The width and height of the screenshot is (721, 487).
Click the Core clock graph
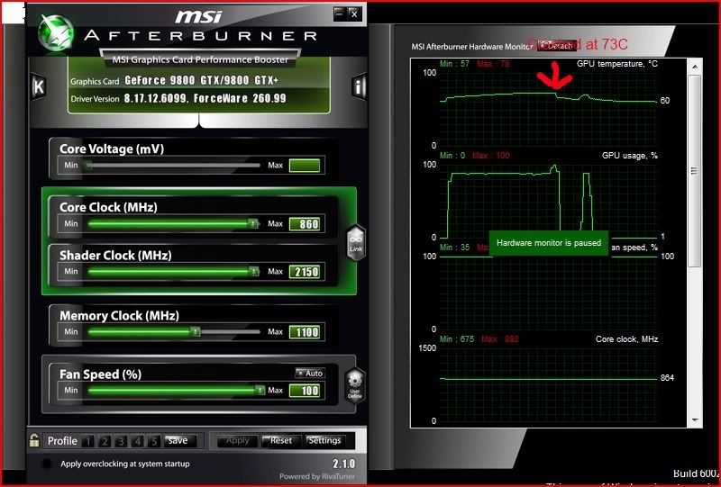coord(548,384)
